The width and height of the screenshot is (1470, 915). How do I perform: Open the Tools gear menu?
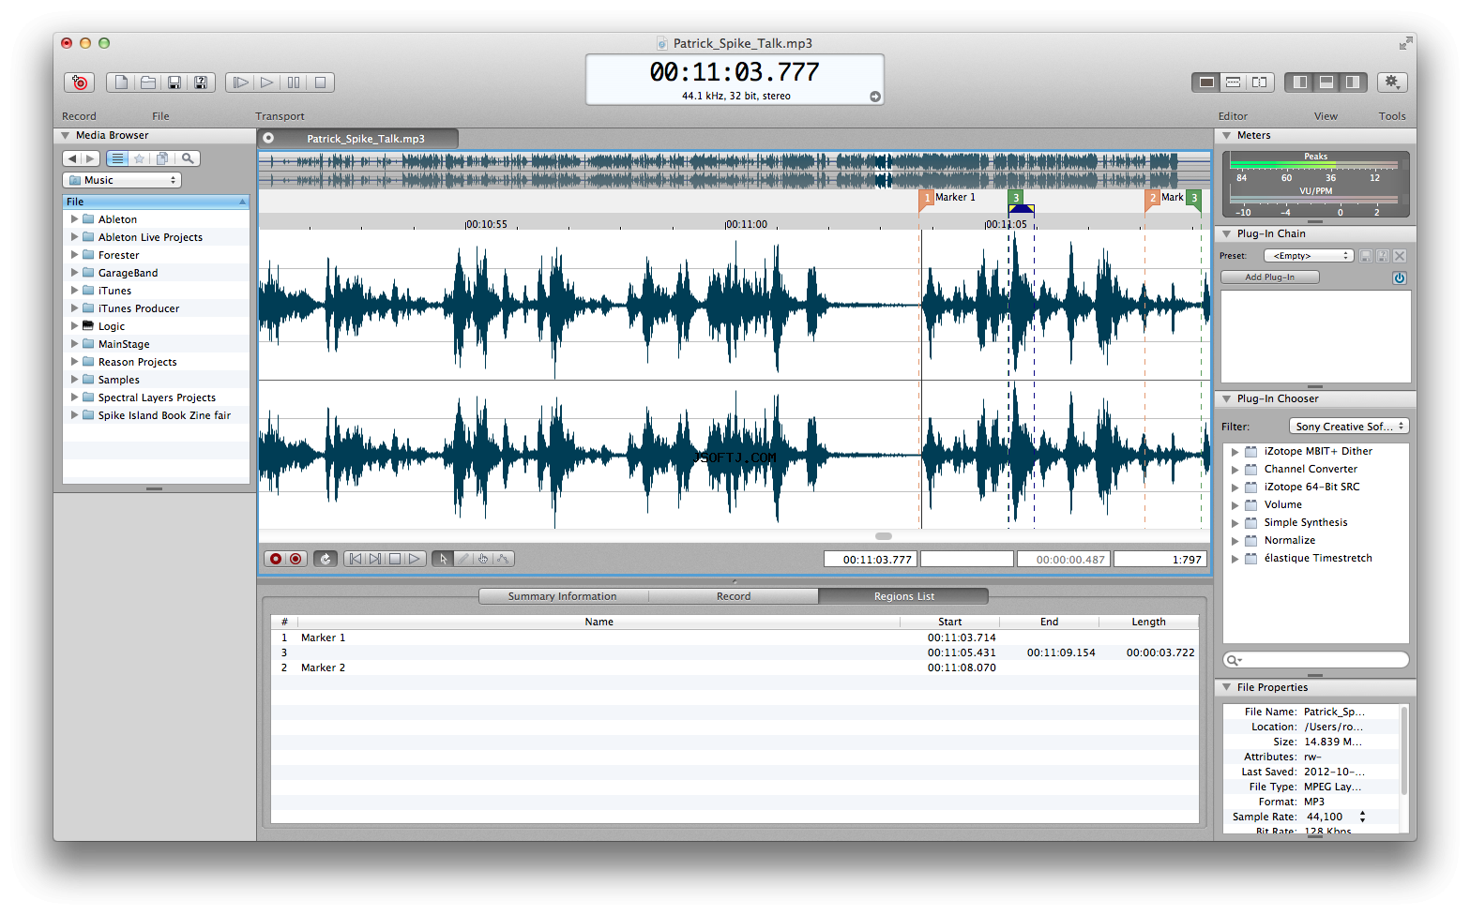[x=1392, y=82]
